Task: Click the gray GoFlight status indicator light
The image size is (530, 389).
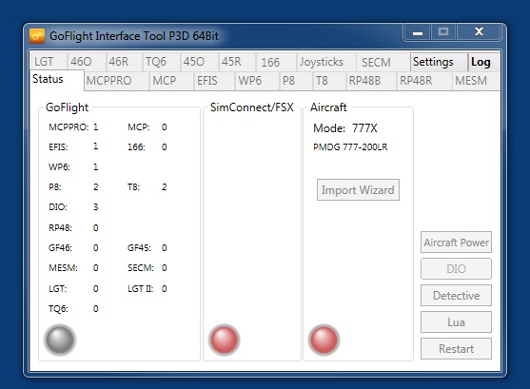Action: (60, 340)
